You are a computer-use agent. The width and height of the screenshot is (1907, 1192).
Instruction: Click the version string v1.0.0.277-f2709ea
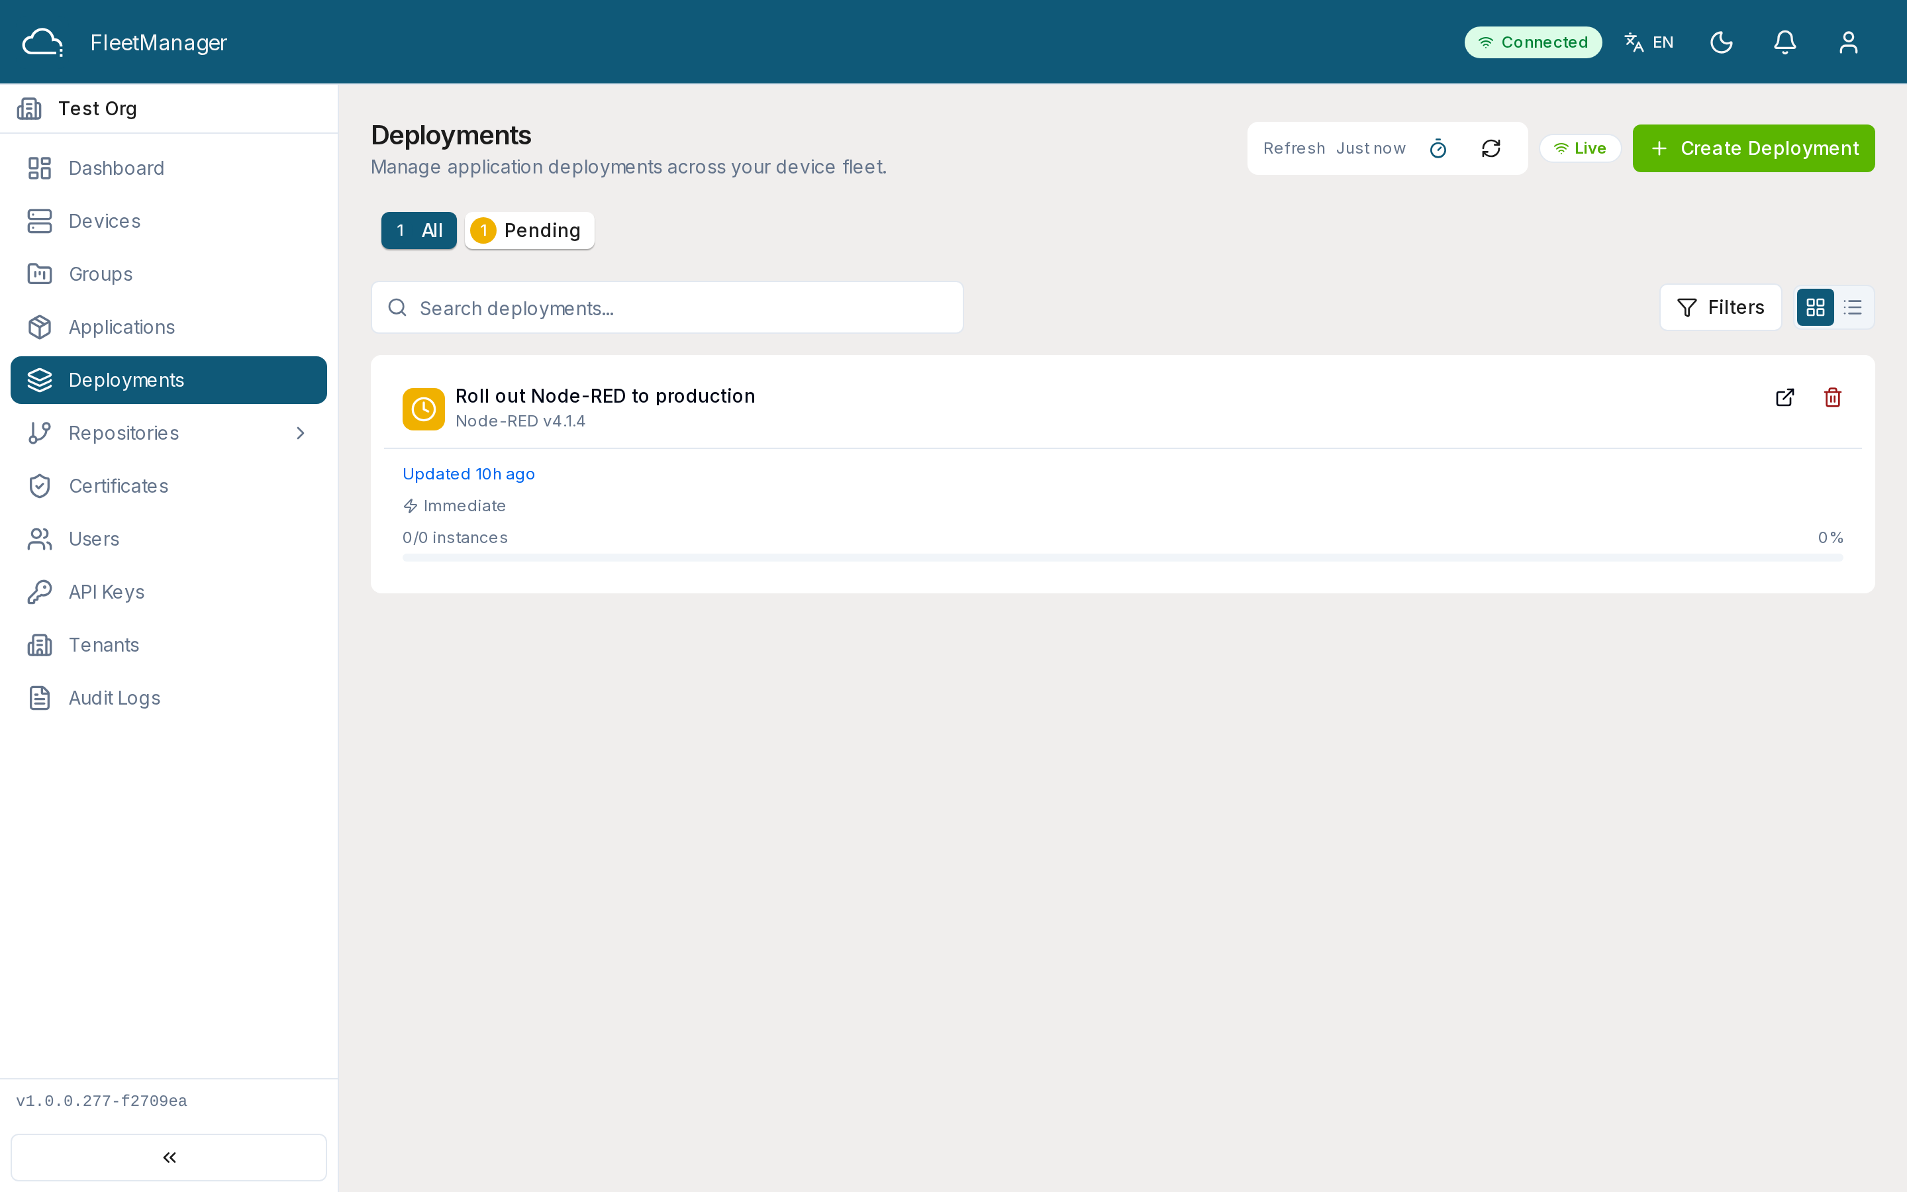102,1101
